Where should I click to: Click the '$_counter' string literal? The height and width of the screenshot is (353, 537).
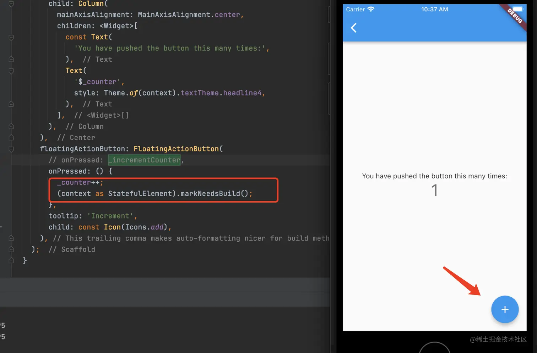97,82
